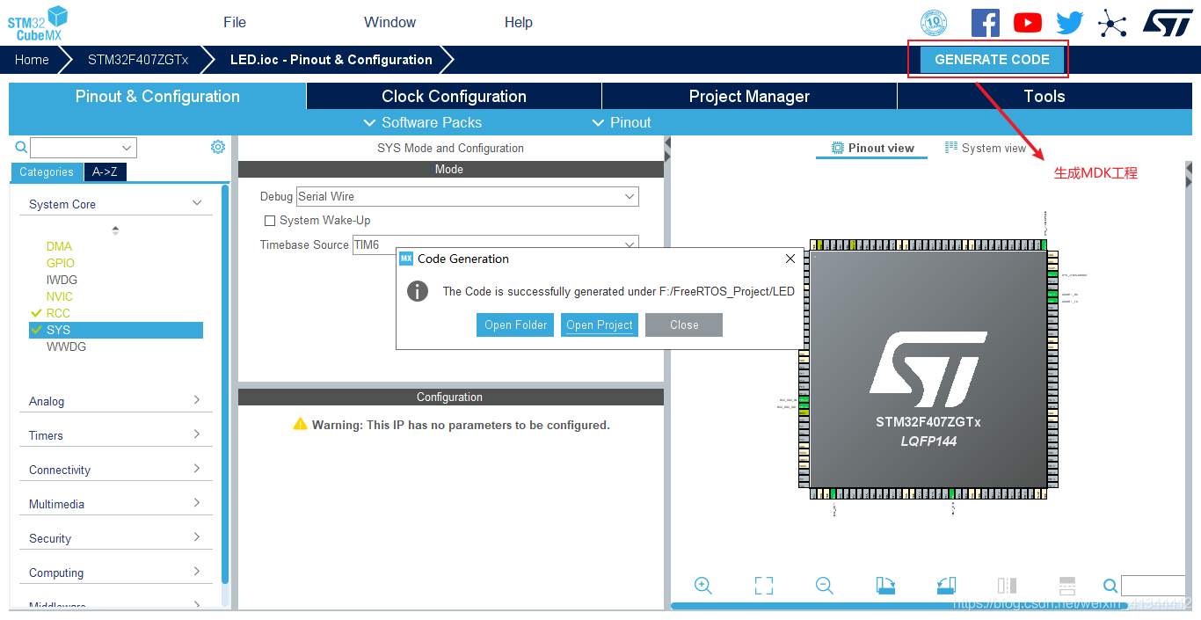The height and width of the screenshot is (620, 1201).
Task: Expand the Security category
Action: click(116, 538)
